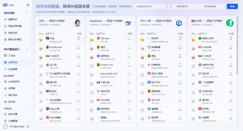
Task: Click the 爱企查 icon
Action: tap(200, 74)
